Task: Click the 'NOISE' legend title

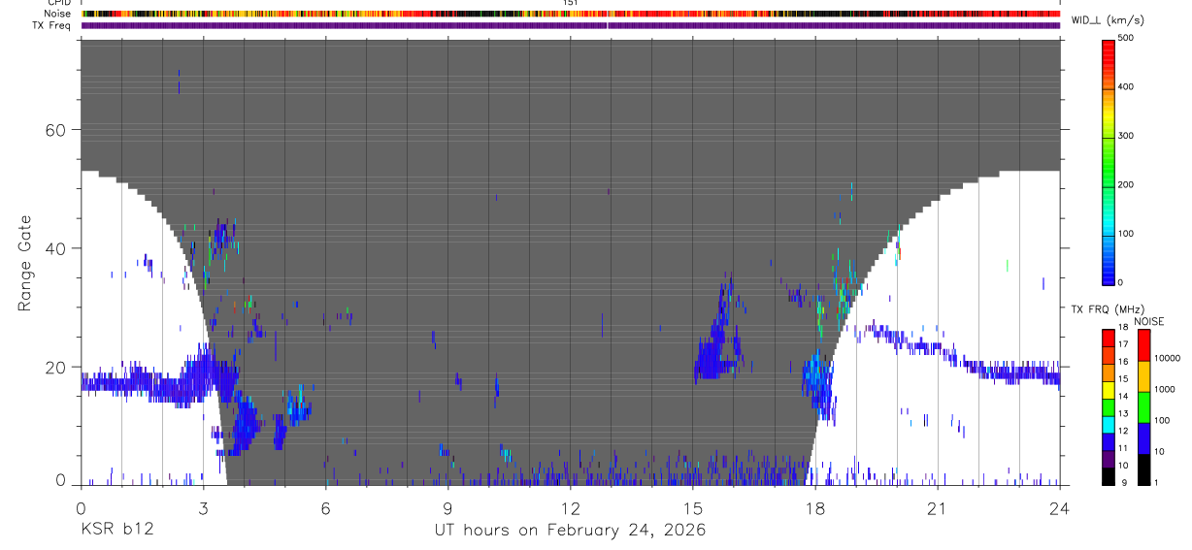Action: pos(1148,321)
